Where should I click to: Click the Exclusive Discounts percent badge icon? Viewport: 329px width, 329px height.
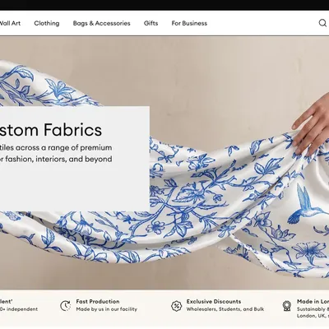point(176,305)
